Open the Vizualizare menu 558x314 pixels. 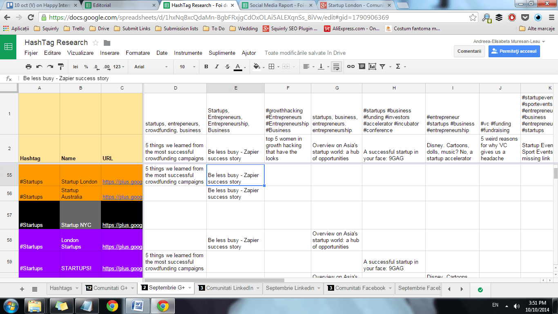point(80,53)
